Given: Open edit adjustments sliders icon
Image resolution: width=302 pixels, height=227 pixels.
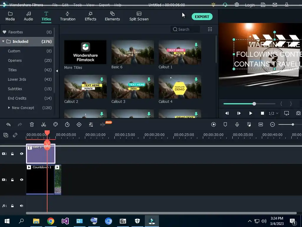Looking at the screenshot, I should tap(91, 124).
